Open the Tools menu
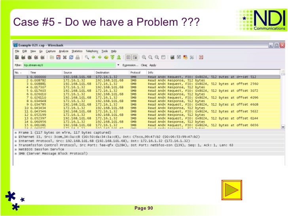This screenshot has width=288, height=216. [104, 51]
